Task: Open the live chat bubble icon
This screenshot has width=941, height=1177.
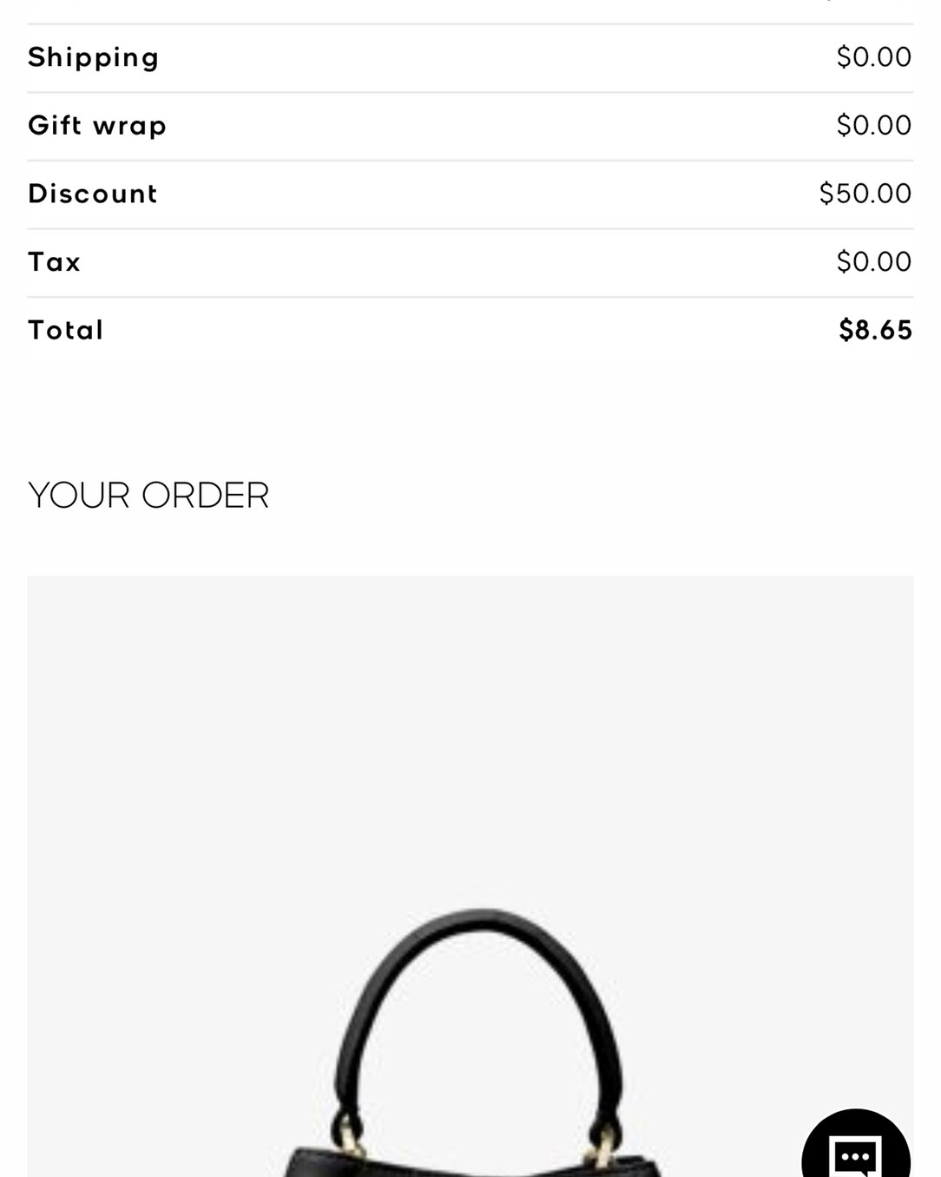Action: (856, 1146)
